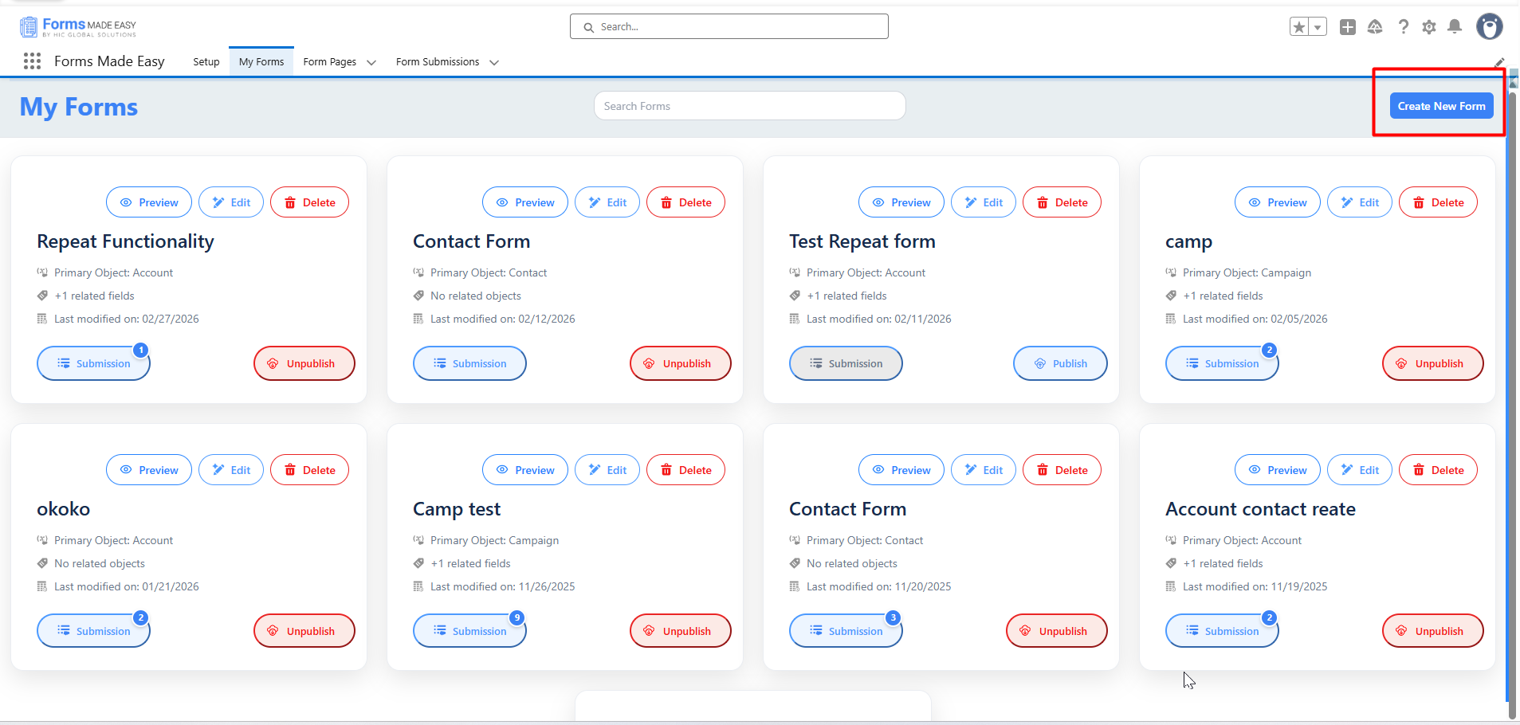Open the App Launcher grid icon
The image size is (1520, 725).
[32, 61]
